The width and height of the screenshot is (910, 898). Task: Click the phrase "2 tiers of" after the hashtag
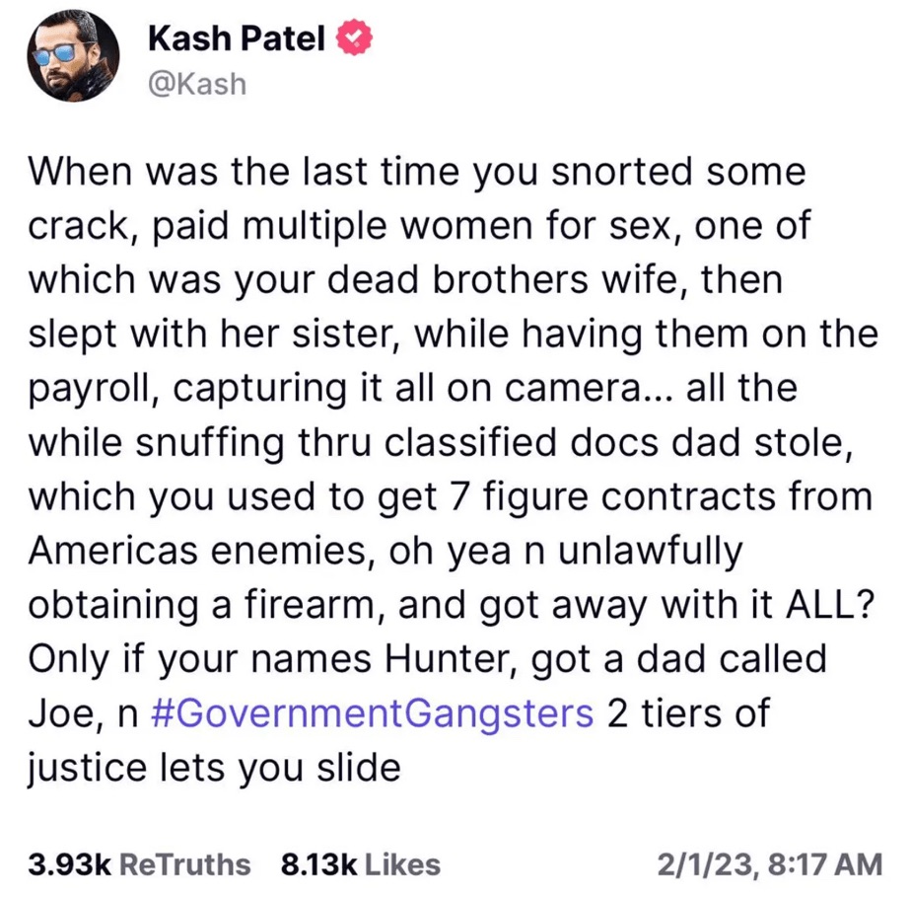tap(686, 713)
